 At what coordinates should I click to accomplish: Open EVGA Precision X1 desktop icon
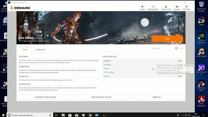coord(201,70)
